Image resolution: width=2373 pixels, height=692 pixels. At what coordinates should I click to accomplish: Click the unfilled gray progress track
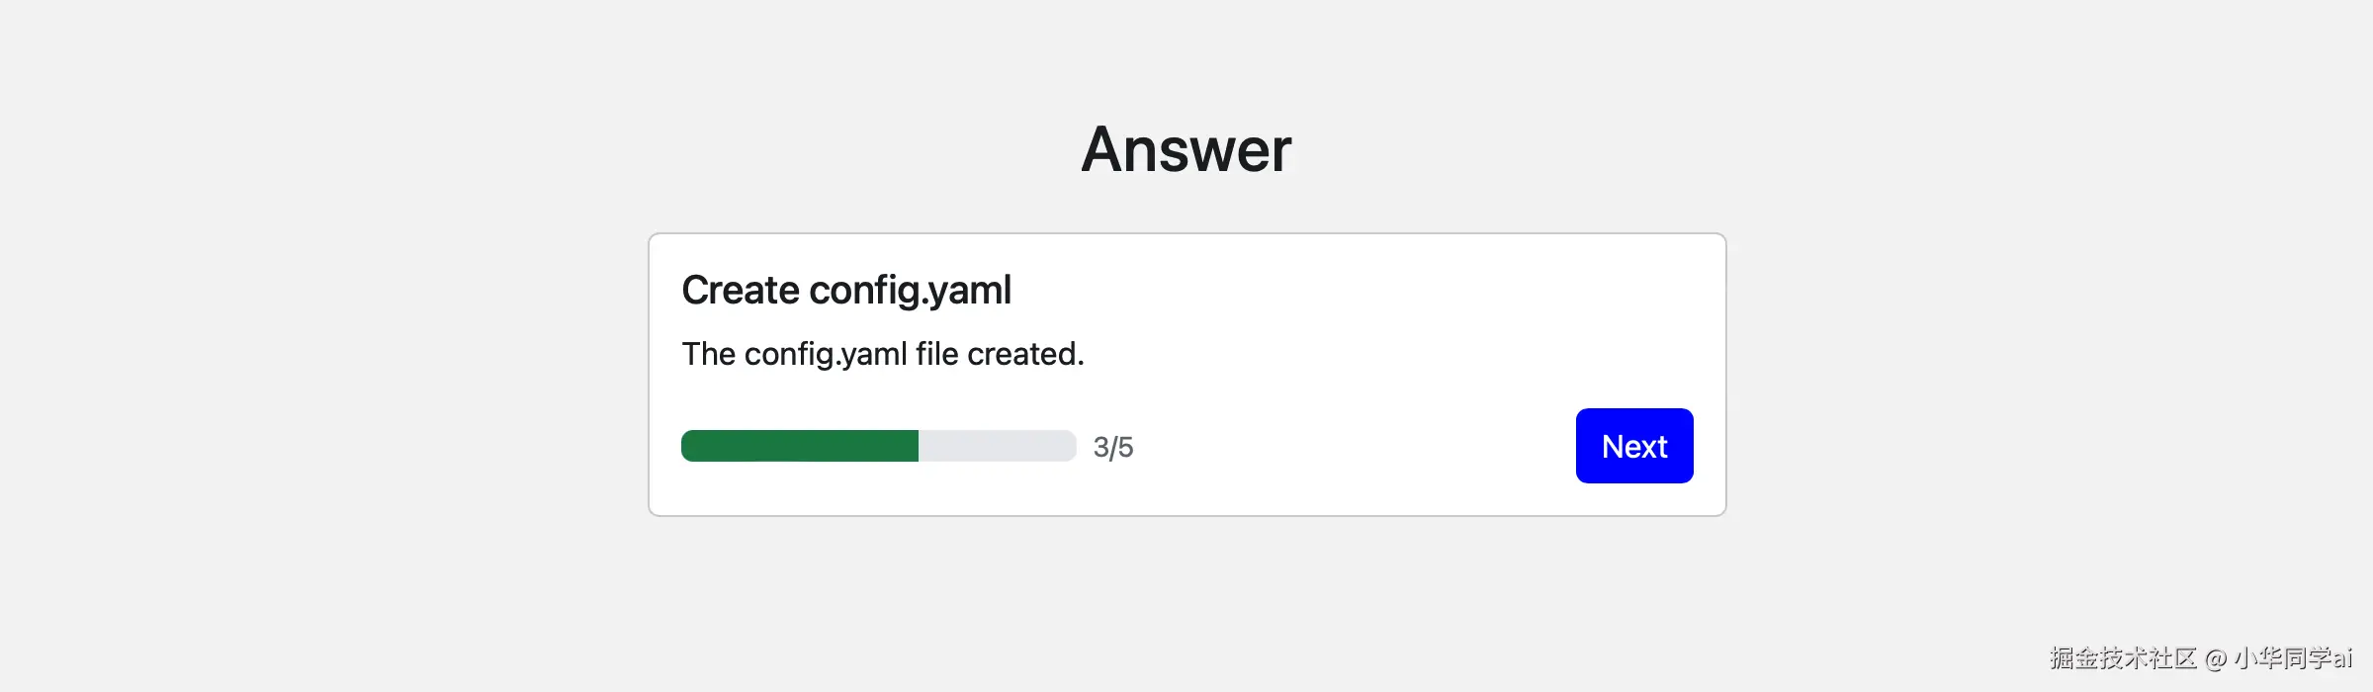click(x=999, y=446)
